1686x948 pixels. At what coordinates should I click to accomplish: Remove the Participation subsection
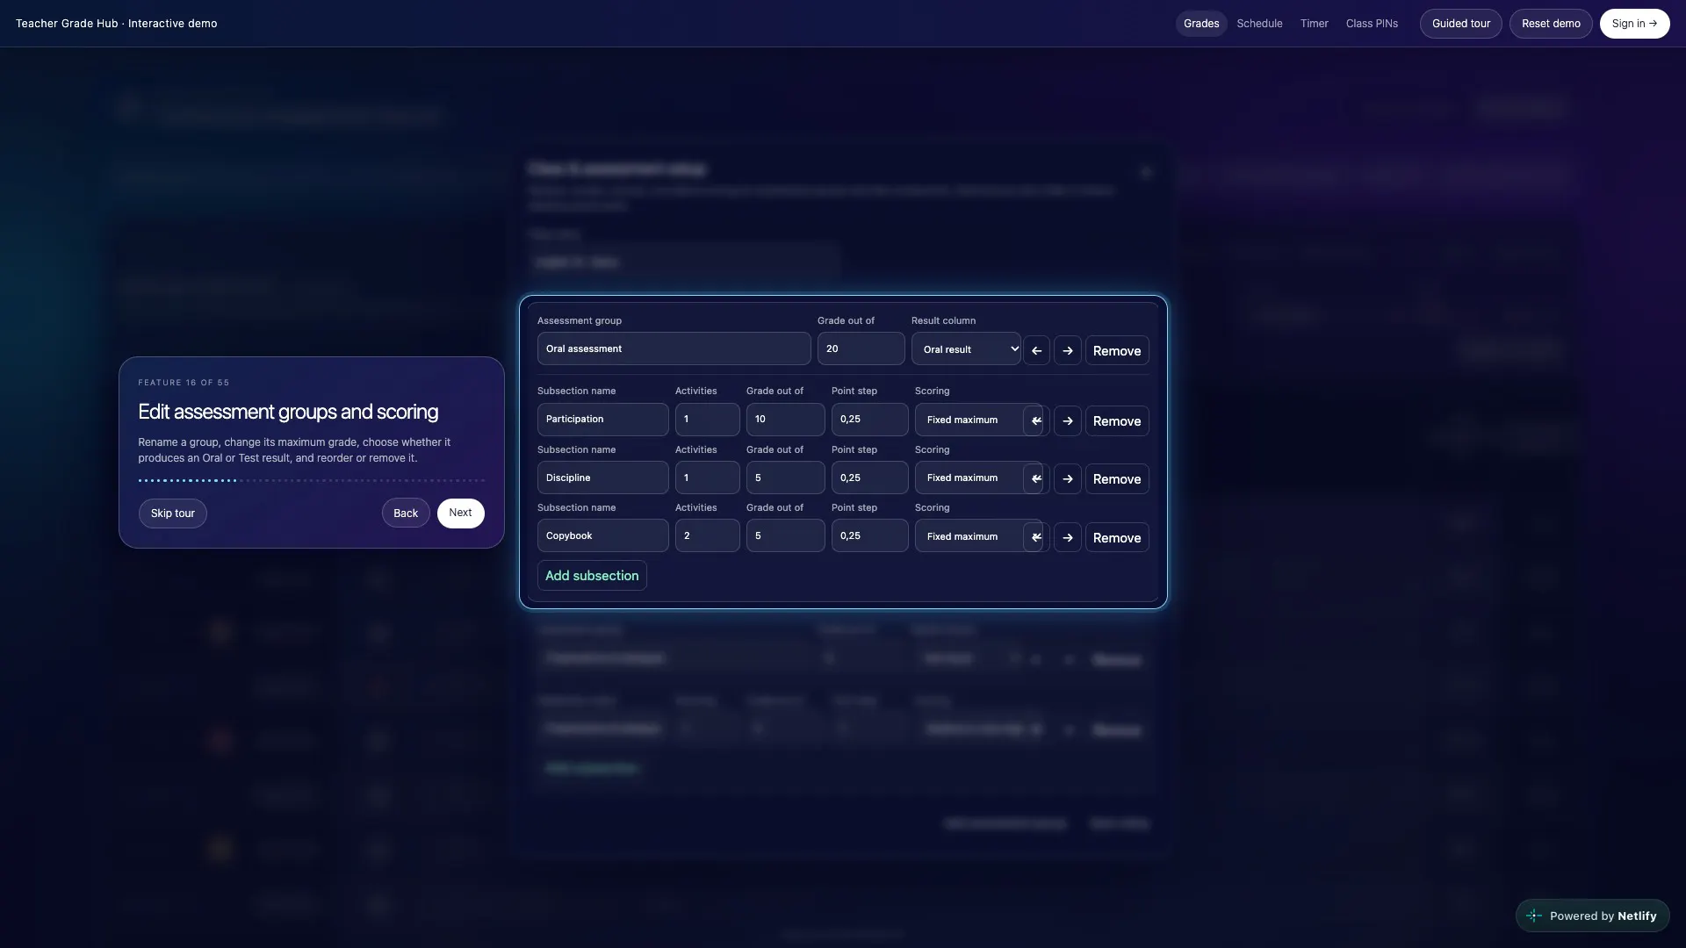point(1116,420)
